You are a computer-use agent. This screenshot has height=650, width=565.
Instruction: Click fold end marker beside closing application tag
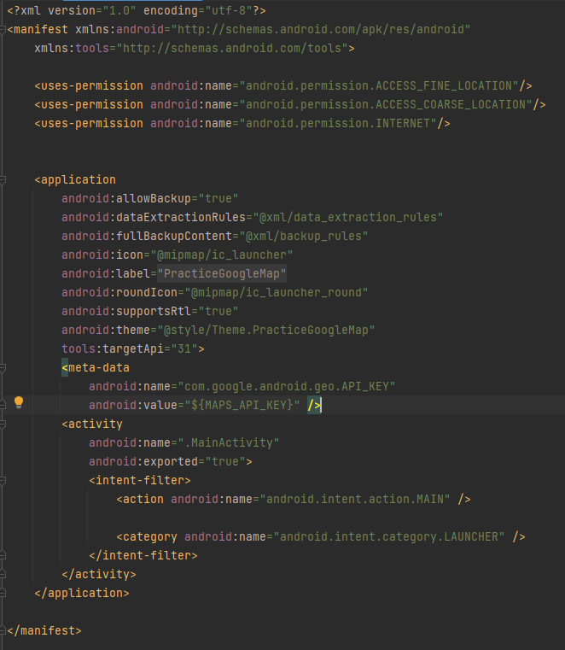[2, 593]
